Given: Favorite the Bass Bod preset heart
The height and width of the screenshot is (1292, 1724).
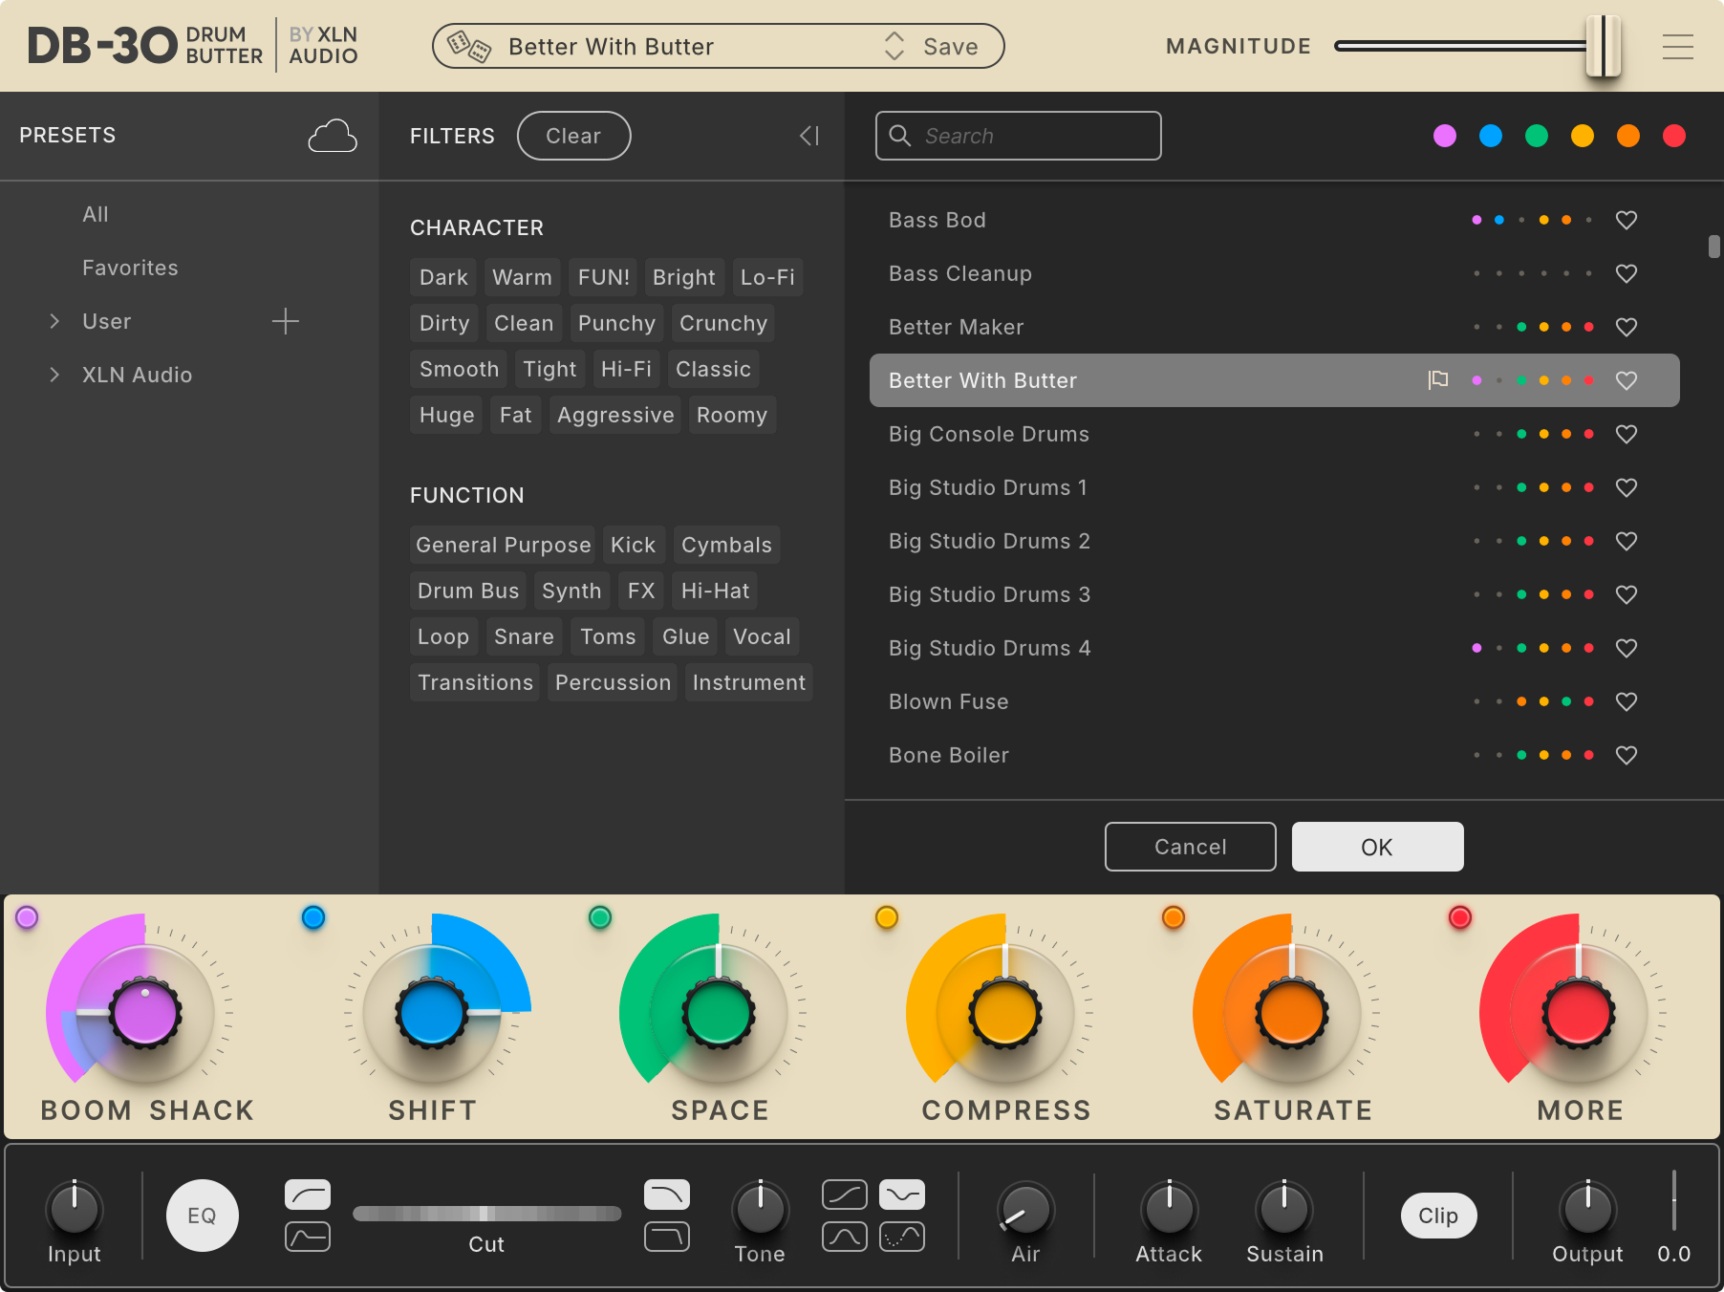Looking at the screenshot, I should [x=1626, y=220].
